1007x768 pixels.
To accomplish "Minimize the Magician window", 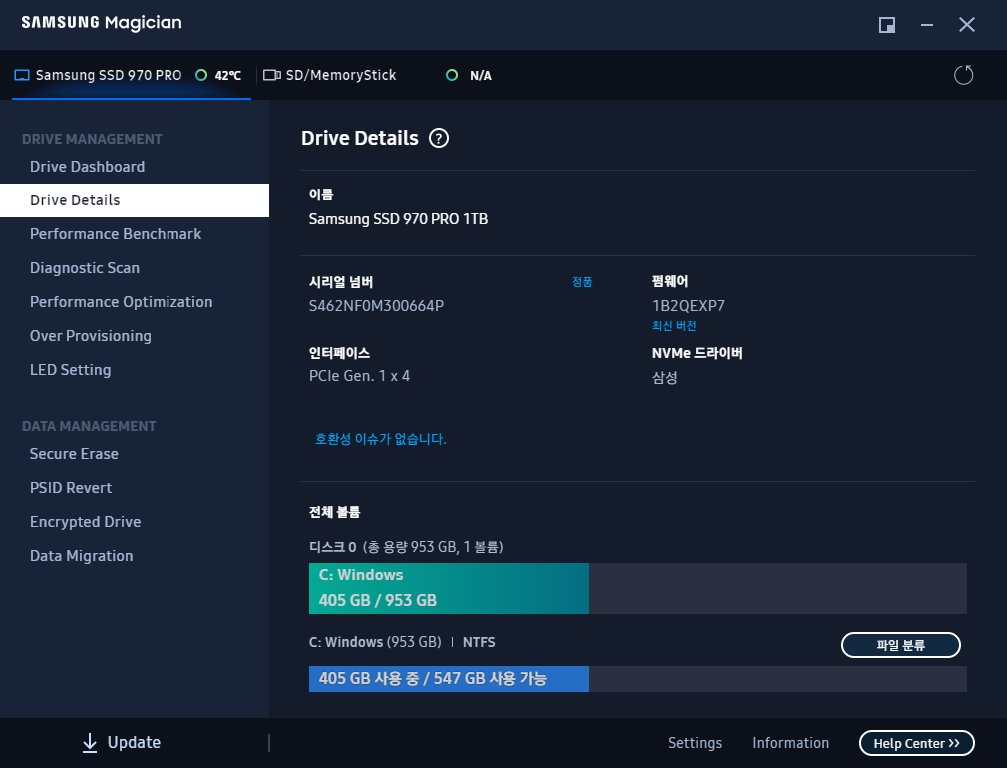I will tap(926, 25).
